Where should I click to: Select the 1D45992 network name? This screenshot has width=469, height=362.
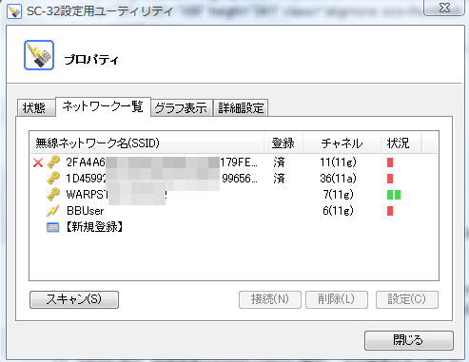click(162, 179)
